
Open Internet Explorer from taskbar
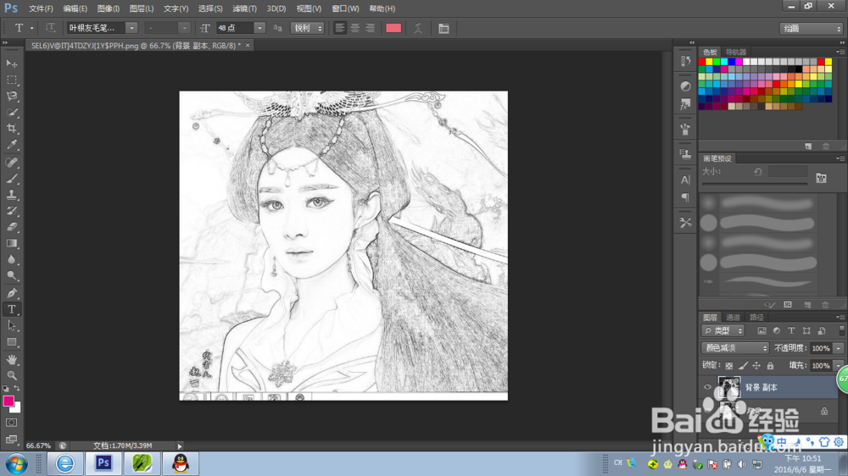[65, 463]
